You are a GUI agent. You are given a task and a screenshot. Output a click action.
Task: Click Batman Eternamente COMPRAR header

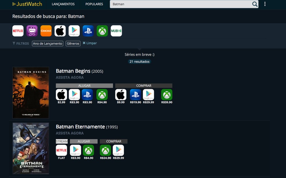coord(114,141)
